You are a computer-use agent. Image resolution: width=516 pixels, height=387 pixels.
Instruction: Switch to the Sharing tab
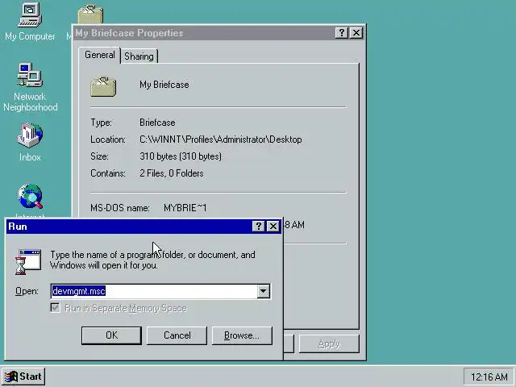click(139, 56)
